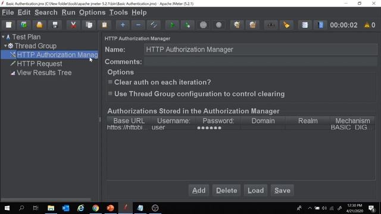Toggle selected element with Toggle icon
Viewport: 381px width, 214px height.
[154, 25]
